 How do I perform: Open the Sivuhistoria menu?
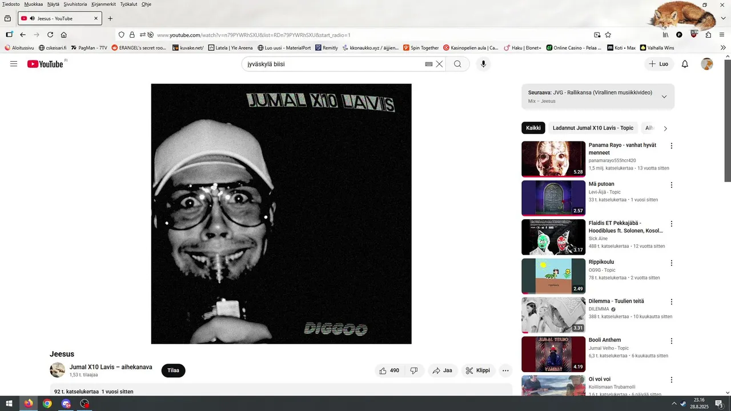click(75, 4)
